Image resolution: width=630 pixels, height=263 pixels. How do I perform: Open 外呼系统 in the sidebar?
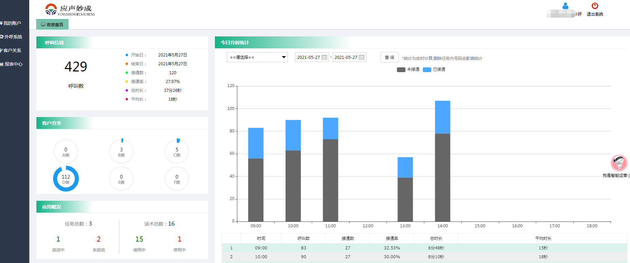[x=11, y=37]
